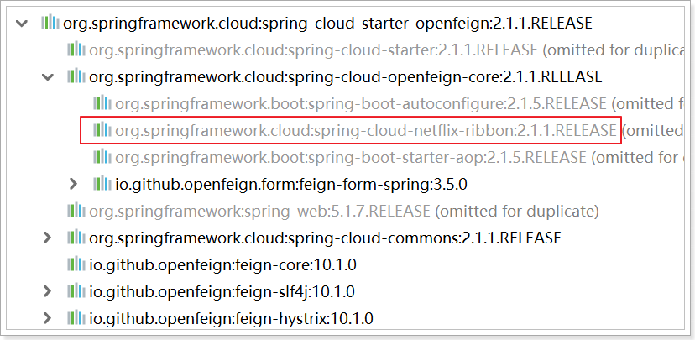Click library icon of spring-boot-autoconfigure
This screenshot has width=695, height=340.
(x=102, y=103)
